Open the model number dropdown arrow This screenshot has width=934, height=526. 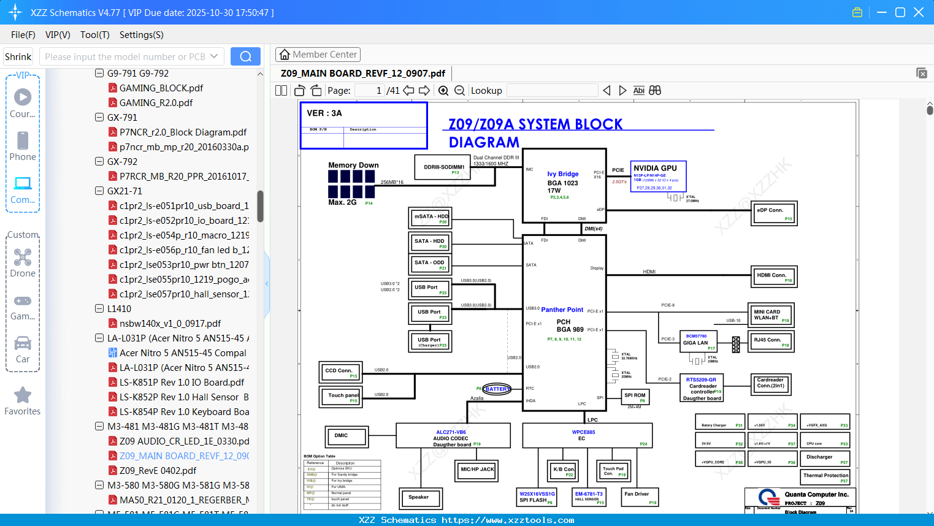pyautogui.click(x=214, y=56)
